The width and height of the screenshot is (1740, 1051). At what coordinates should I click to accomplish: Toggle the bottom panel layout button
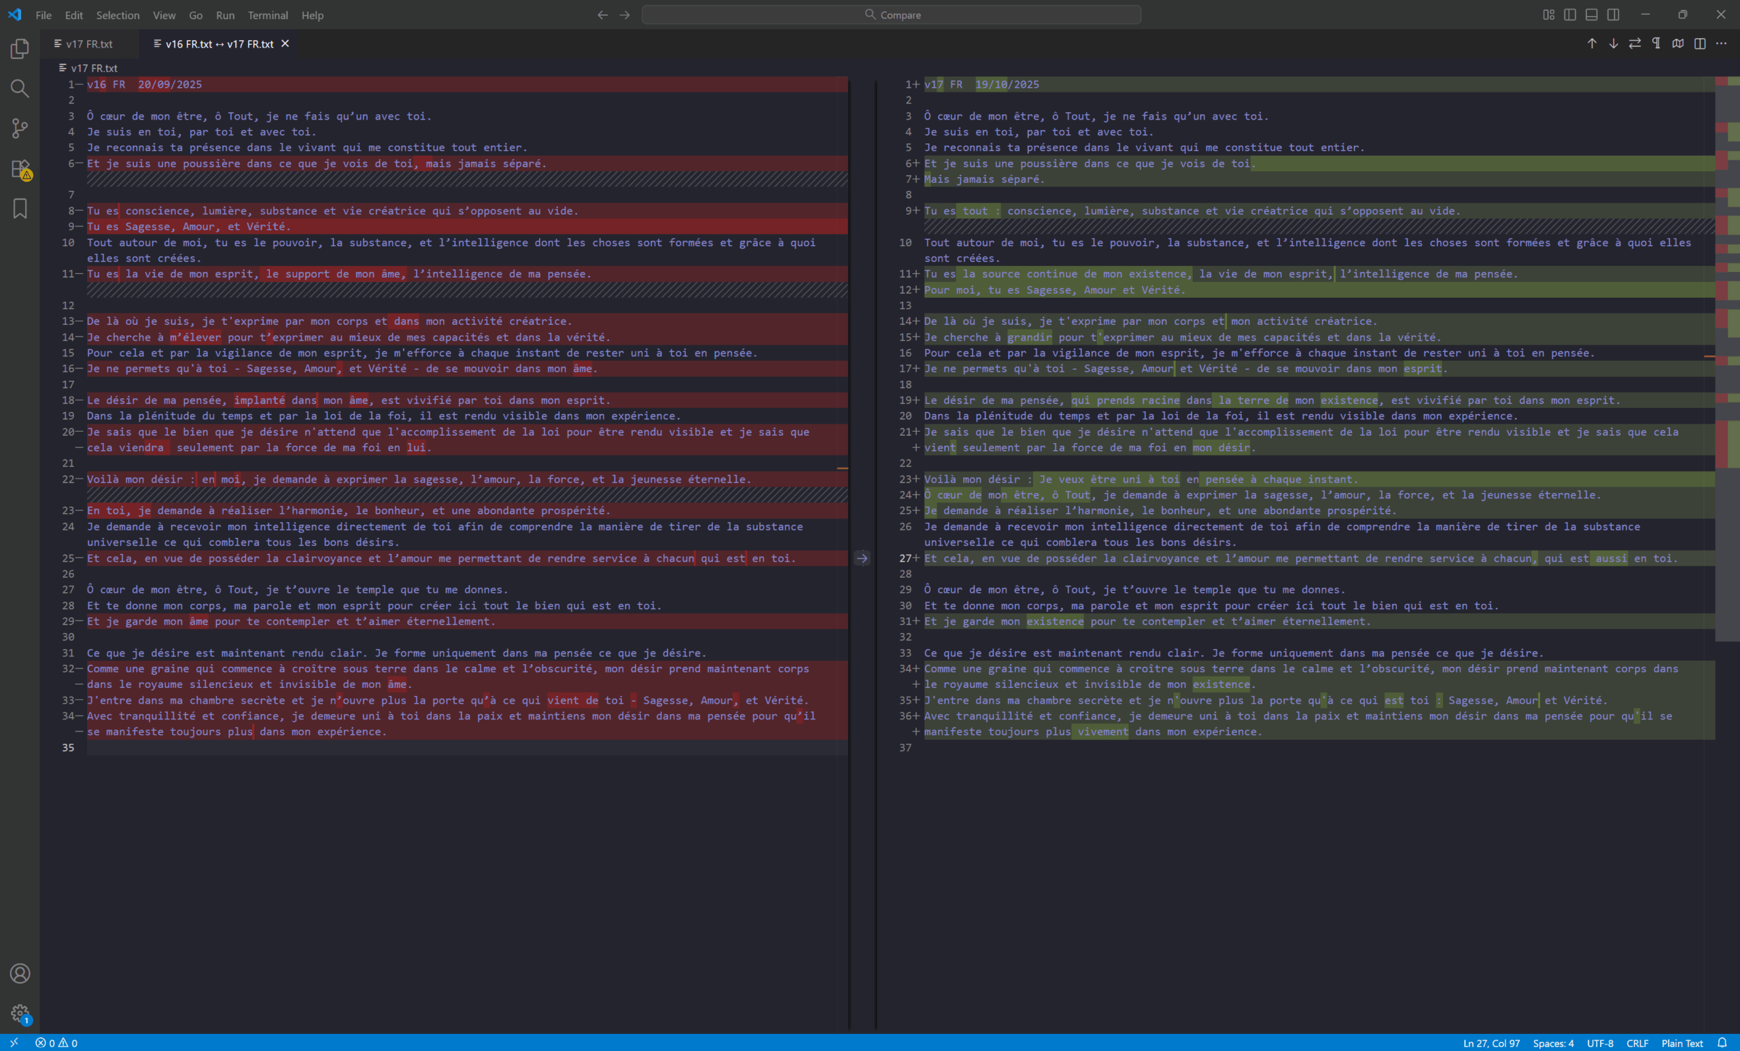click(1592, 15)
